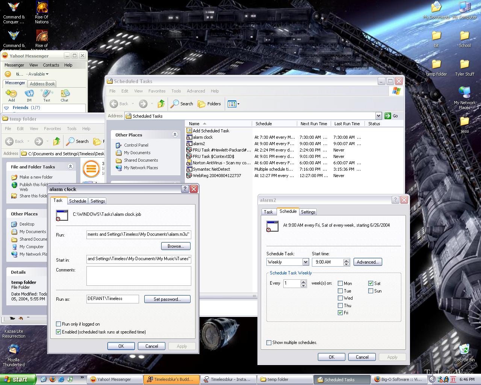Select the Symantec NetDetect task icon
Image resolution: width=481 pixels, height=385 pixels.
189,169
